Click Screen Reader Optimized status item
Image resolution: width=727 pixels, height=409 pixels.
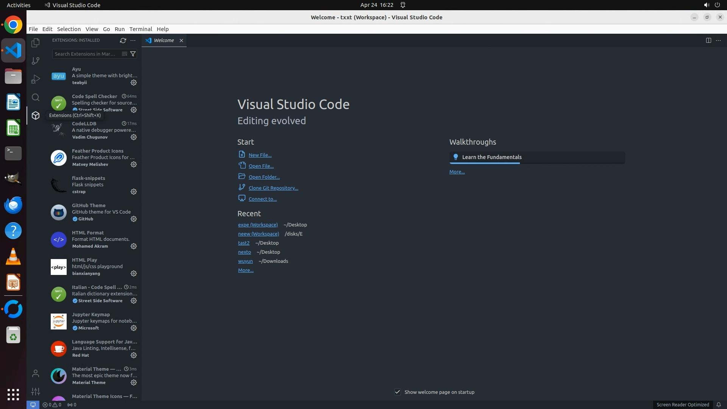(682, 404)
